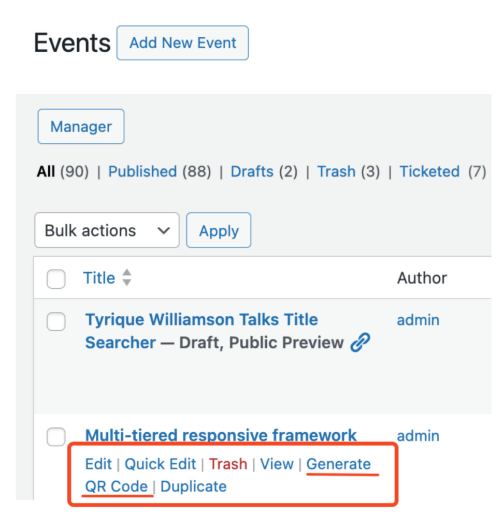Viewport: 503px width, 530px height.
Task: Show only Ticketed events
Action: (429, 171)
